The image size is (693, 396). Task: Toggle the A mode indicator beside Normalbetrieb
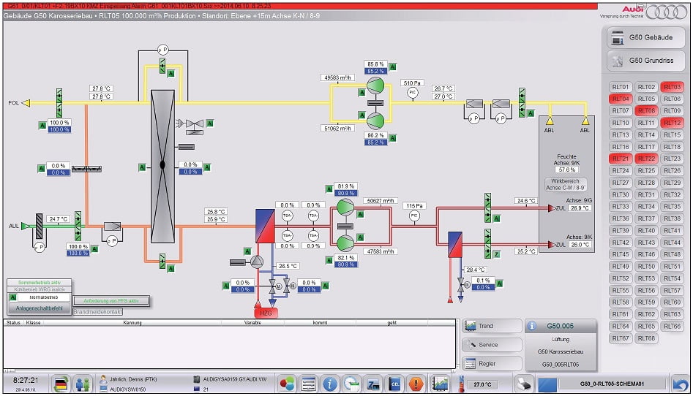12,297
